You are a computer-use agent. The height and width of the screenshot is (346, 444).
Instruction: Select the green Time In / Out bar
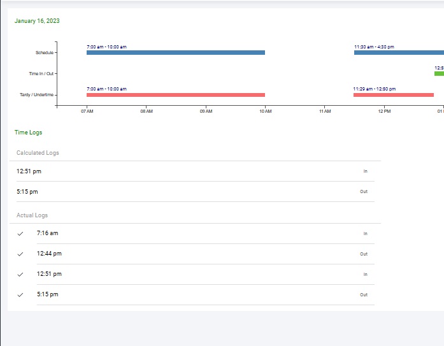(439, 74)
